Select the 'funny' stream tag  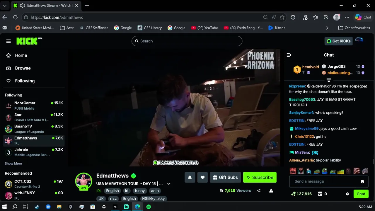click(x=140, y=191)
